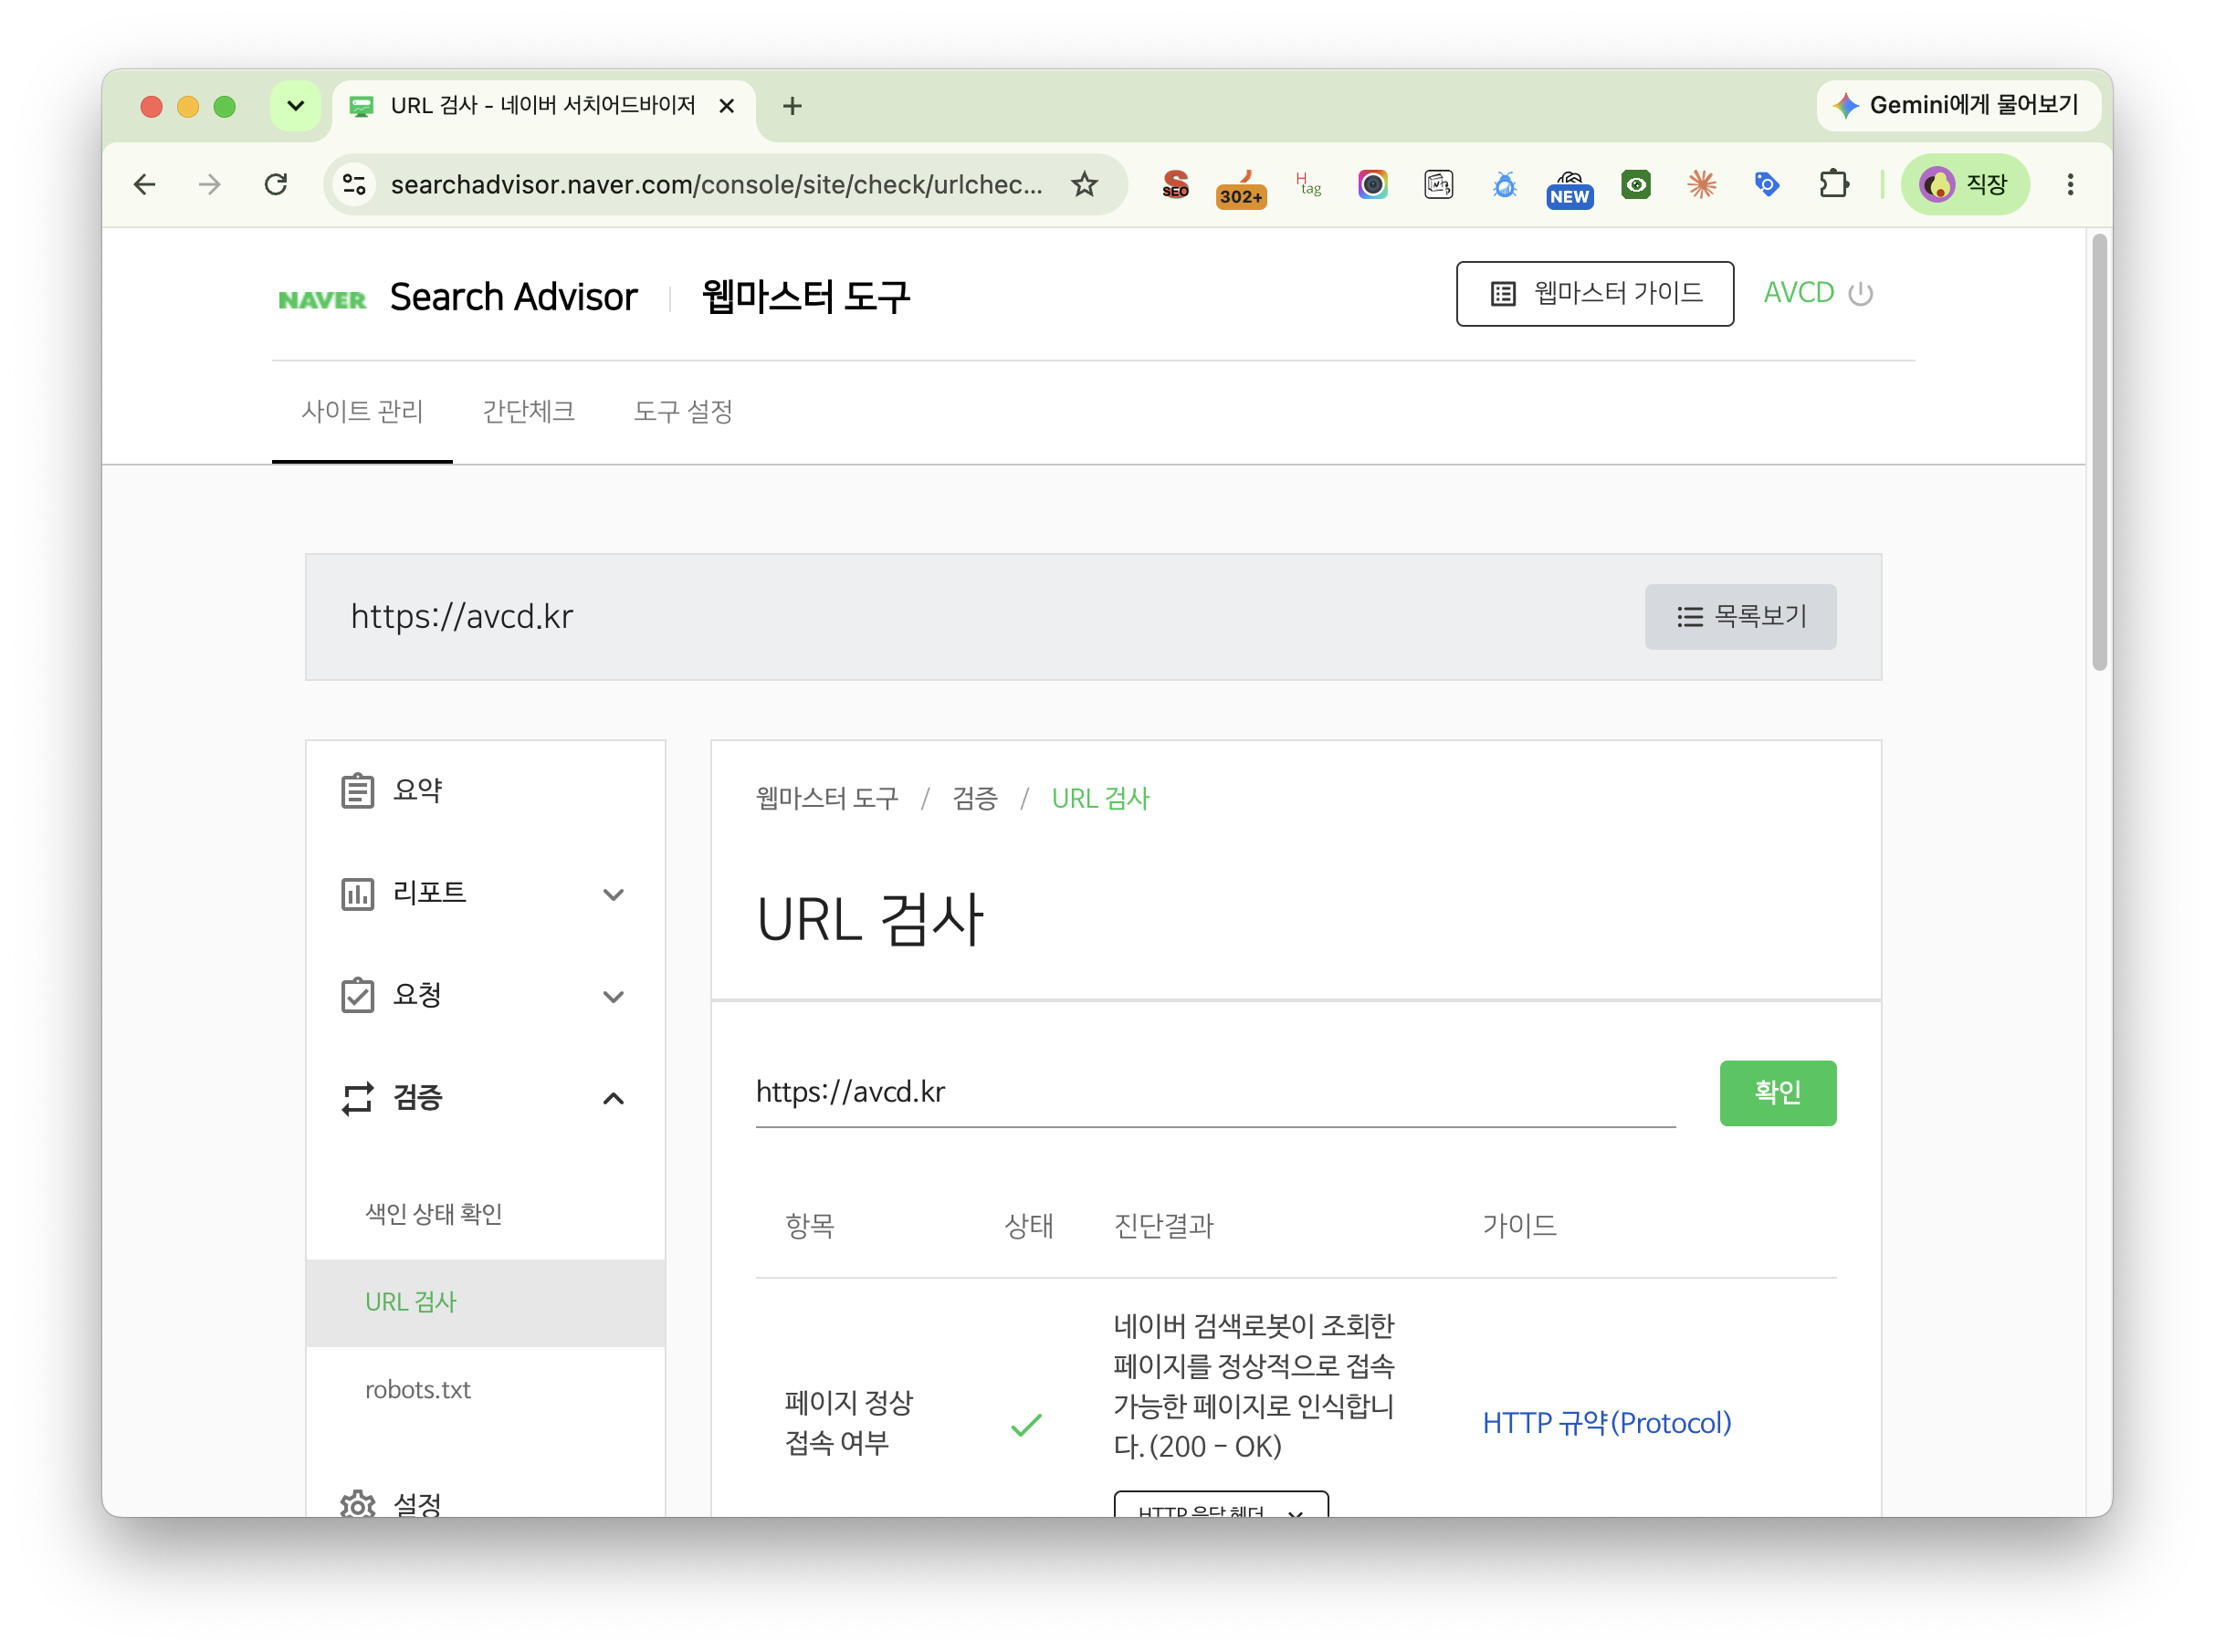The width and height of the screenshot is (2215, 1652).
Task: Switch to the 간단체크 tab
Action: click(x=529, y=411)
